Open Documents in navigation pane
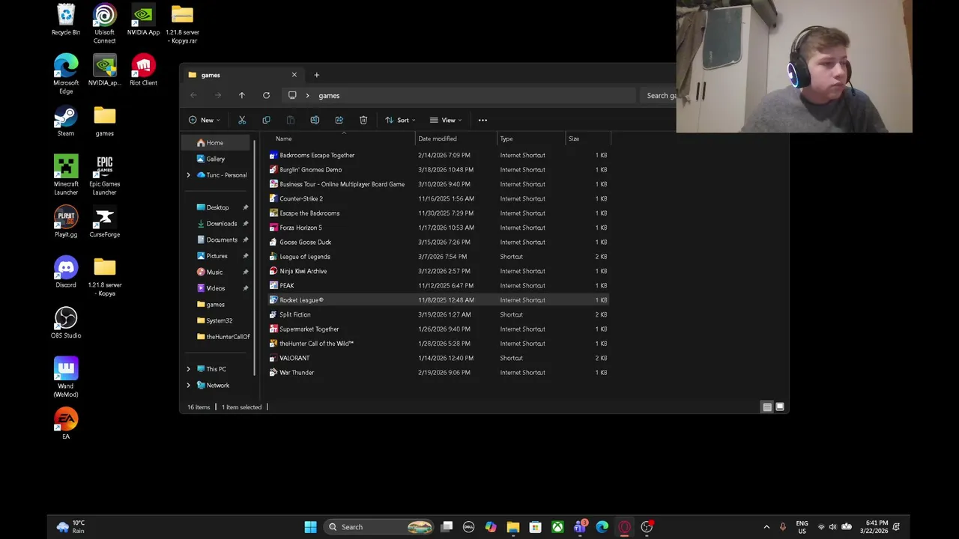The image size is (959, 539). 217,240
